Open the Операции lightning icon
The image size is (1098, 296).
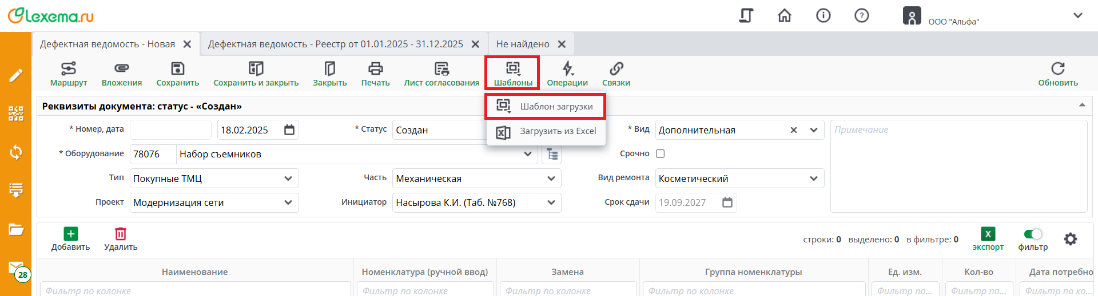pos(567,69)
